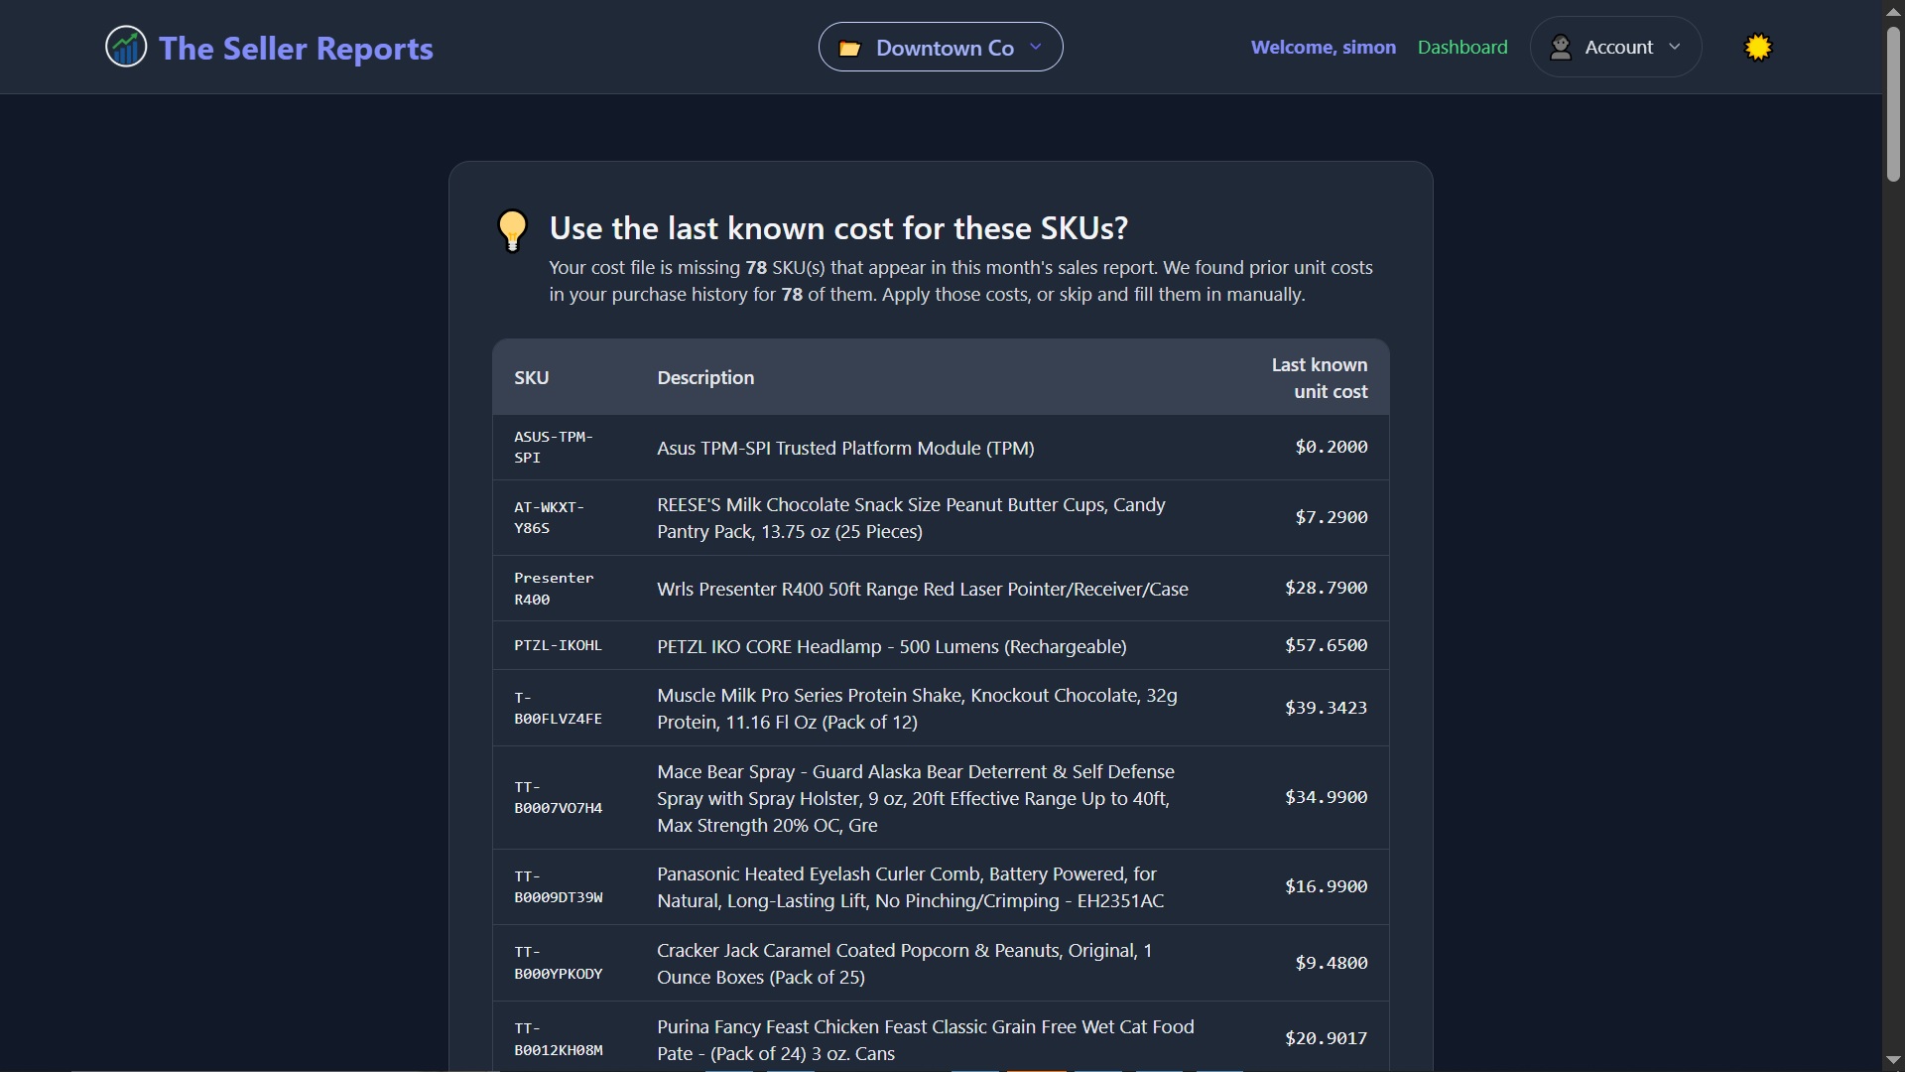1905x1072 pixels.
Task: Select the Account menu label
Action: tap(1618, 47)
